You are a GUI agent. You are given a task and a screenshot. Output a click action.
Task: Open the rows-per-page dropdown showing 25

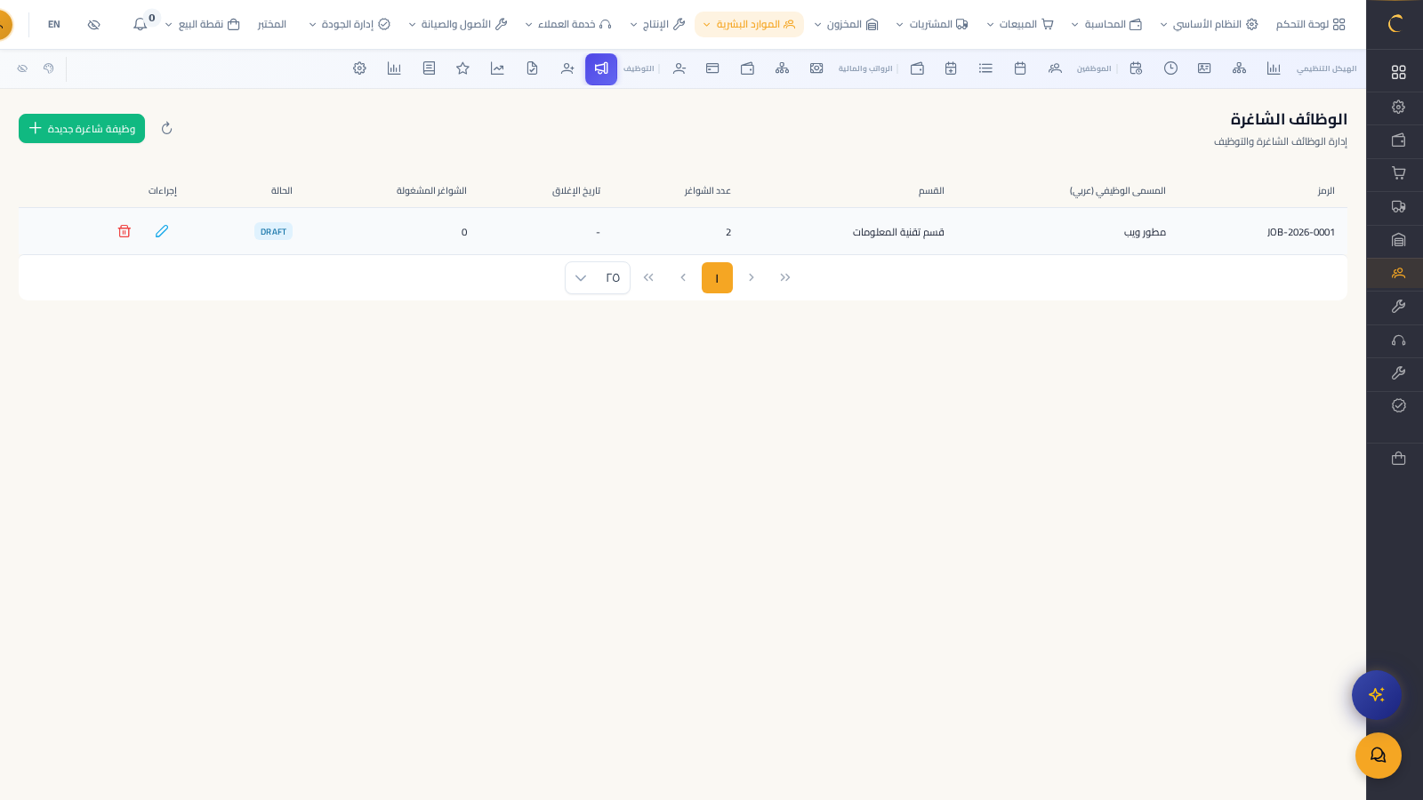[x=597, y=277]
